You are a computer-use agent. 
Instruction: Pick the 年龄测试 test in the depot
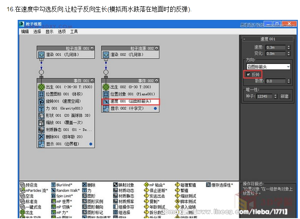pos(155,207)
